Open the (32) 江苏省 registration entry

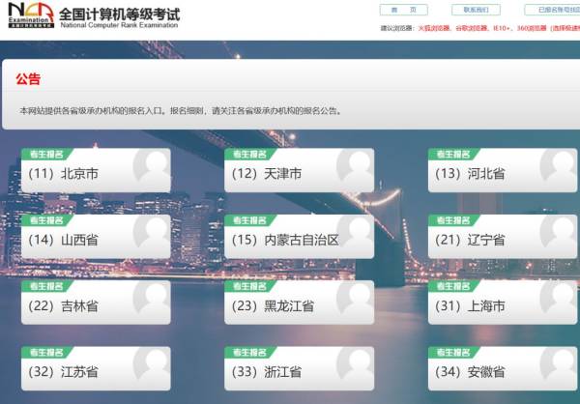click(x=96, y=368)
